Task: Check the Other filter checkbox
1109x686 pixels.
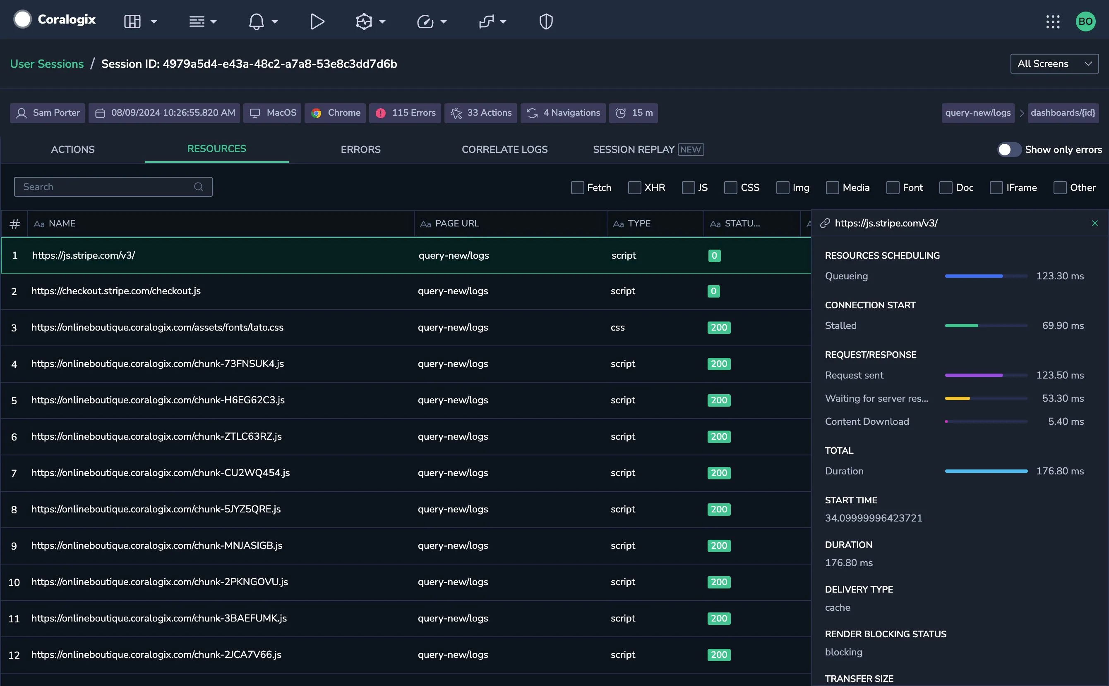Action: click(1059, 187)
